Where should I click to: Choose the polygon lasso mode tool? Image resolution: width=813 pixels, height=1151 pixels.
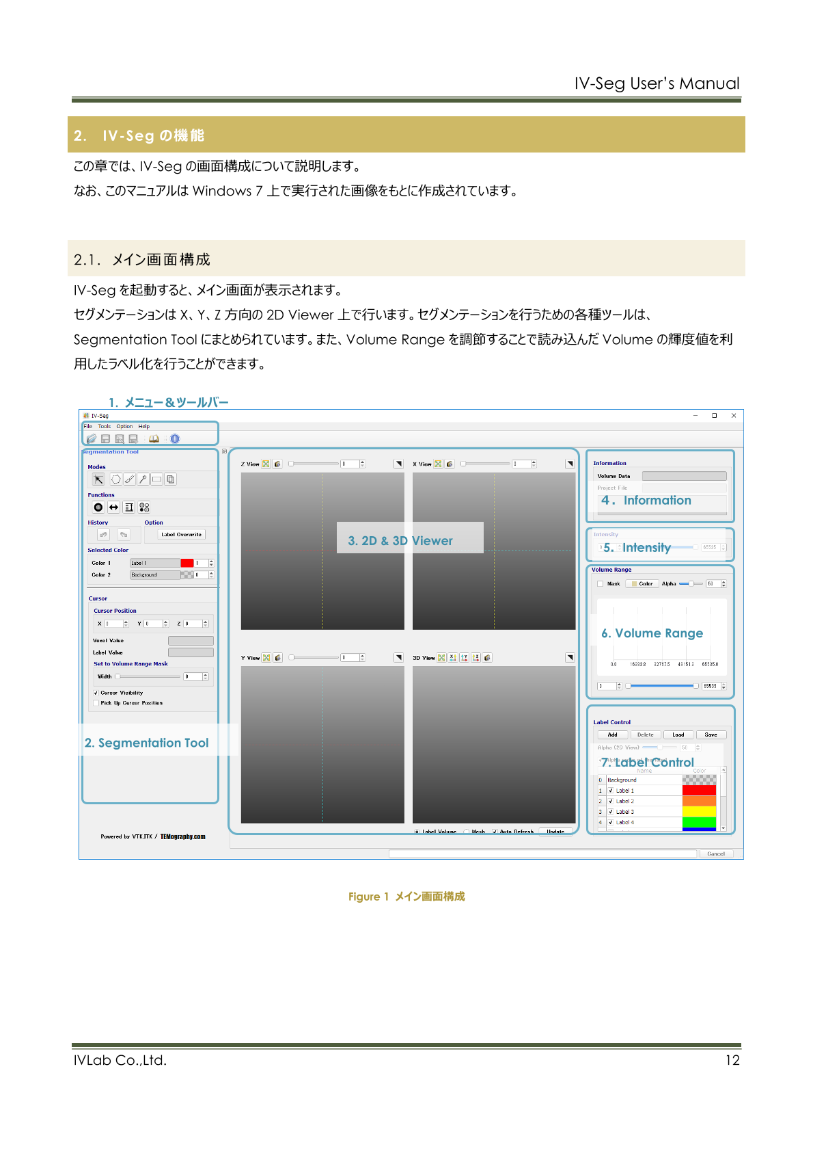(x=115, y=479)
